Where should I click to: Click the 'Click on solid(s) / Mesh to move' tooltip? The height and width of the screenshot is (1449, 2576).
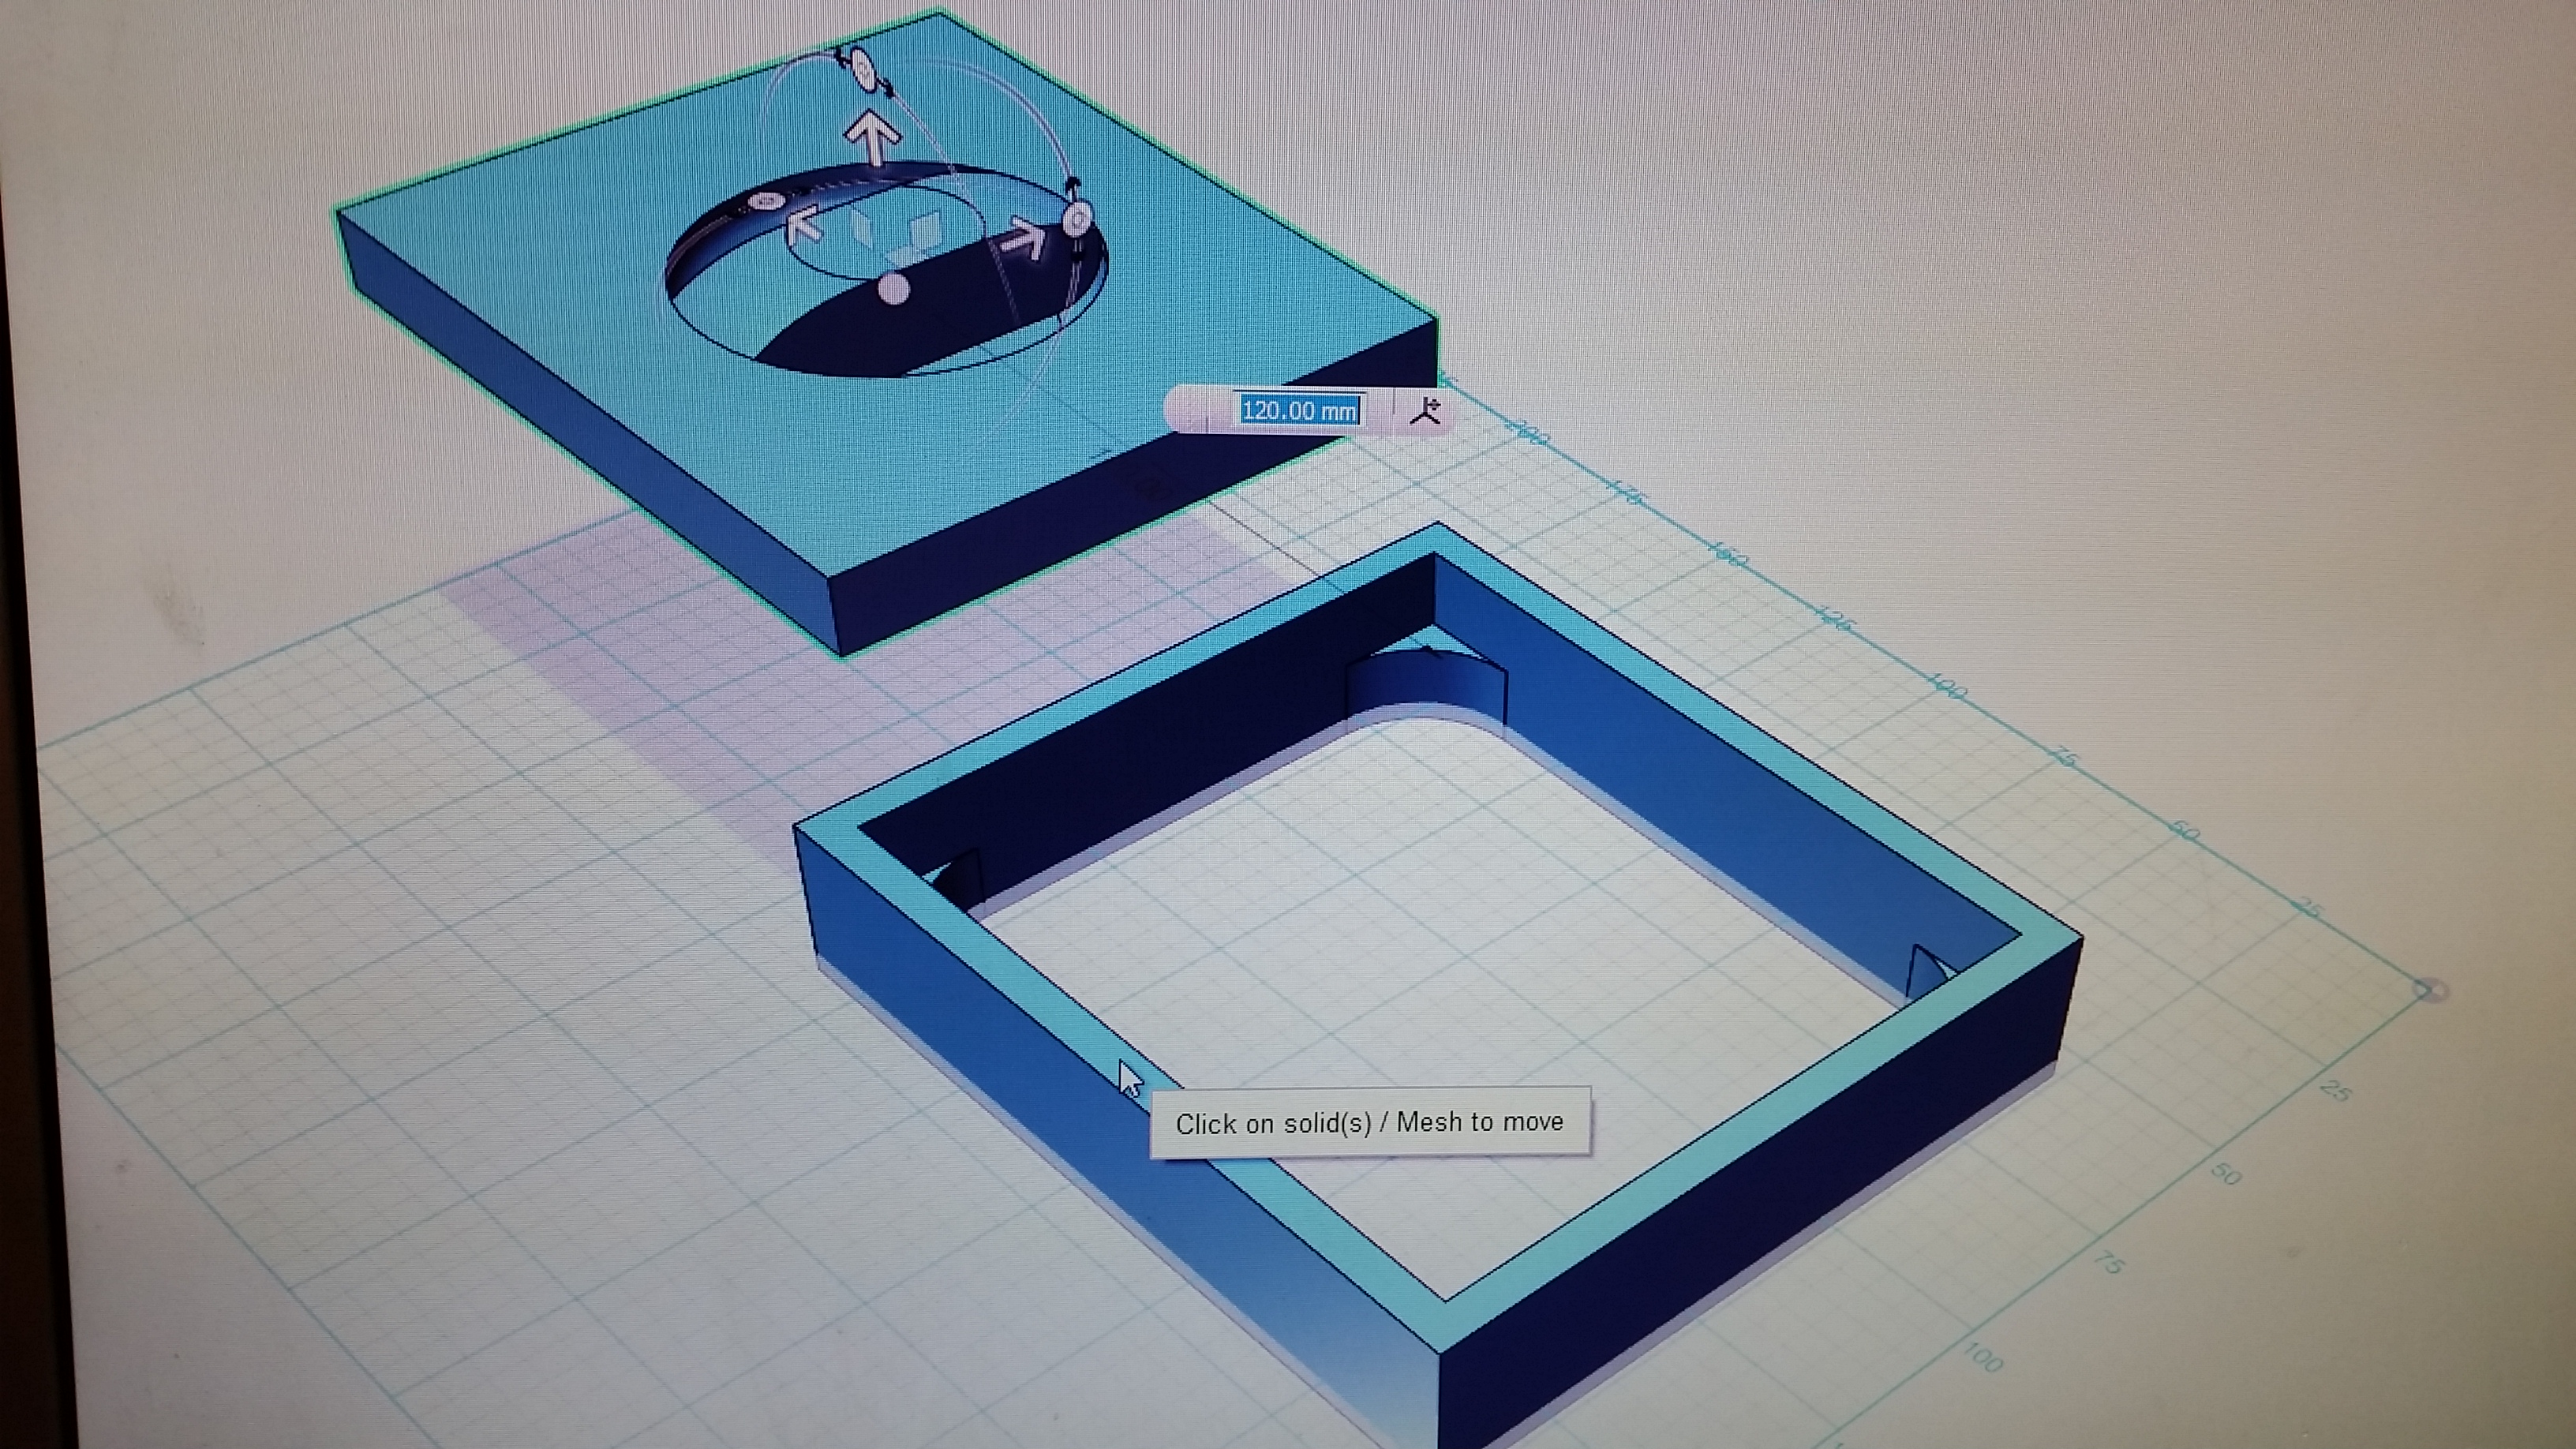tap(1370, 1122)
